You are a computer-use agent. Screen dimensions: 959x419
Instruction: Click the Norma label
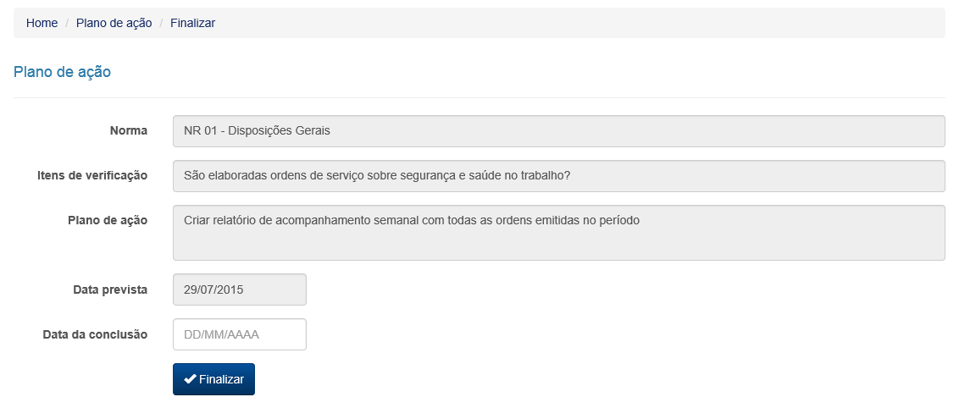pos(128,130)
